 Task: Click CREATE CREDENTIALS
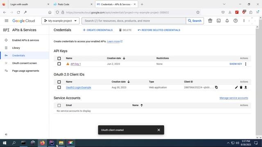point(98,30)
